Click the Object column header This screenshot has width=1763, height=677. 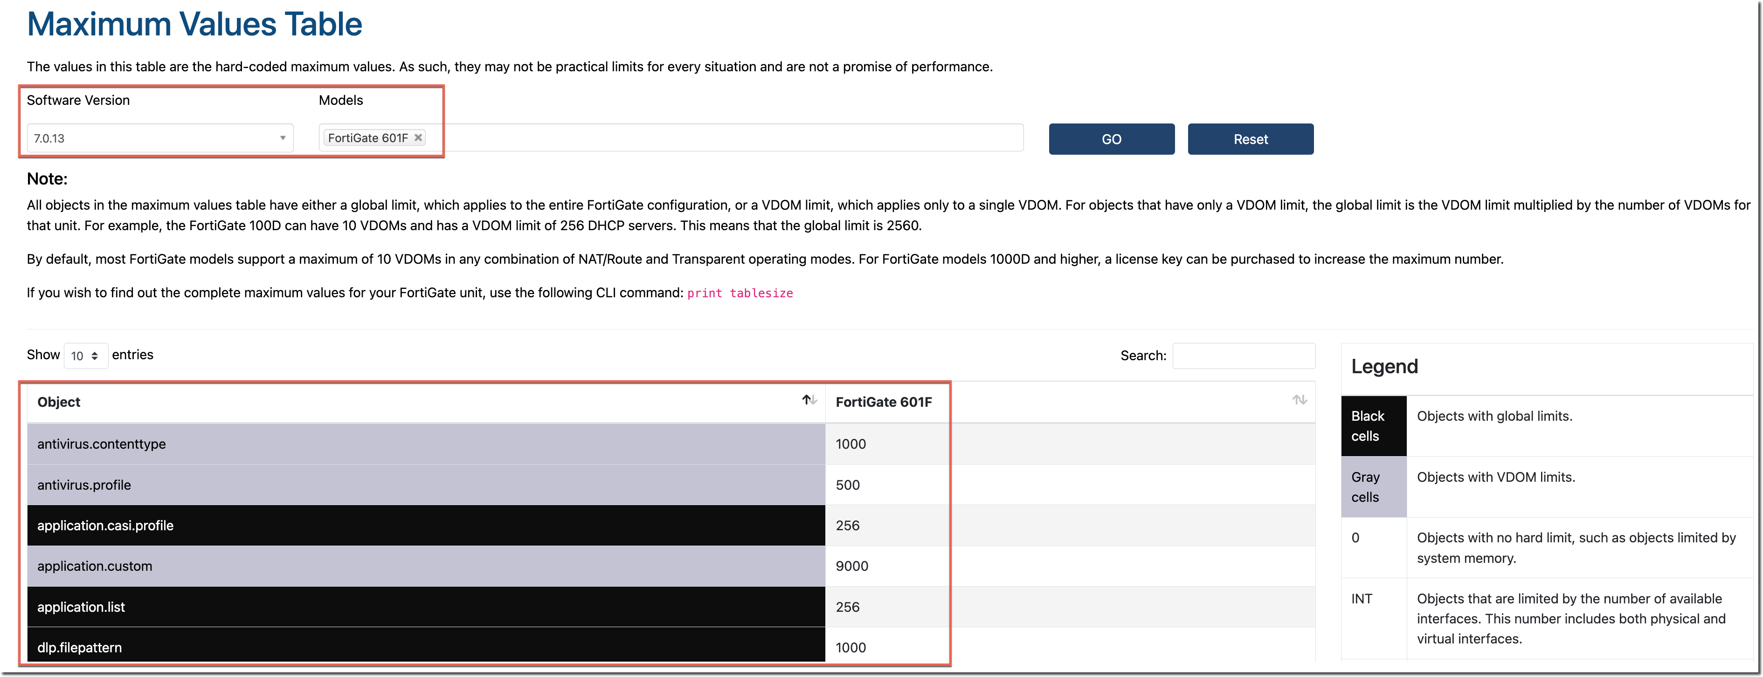[59, 402]
